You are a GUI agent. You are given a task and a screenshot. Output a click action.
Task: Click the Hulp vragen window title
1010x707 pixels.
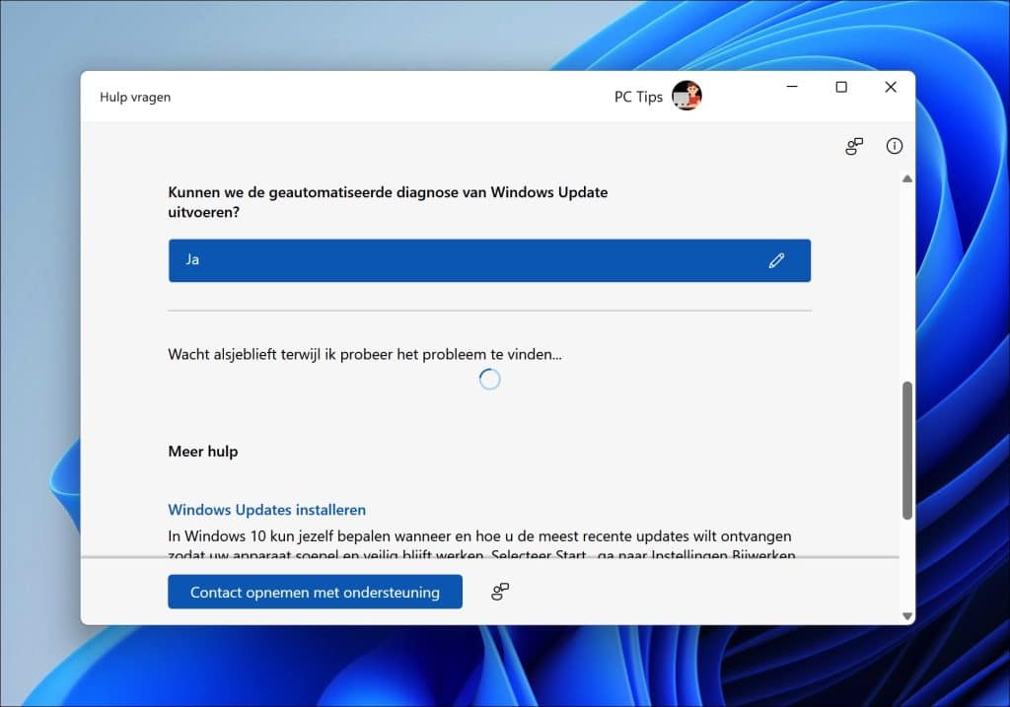(135, 97)
